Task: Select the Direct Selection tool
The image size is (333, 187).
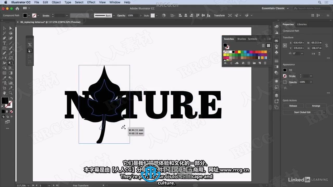Action: [x=11, y=28]
